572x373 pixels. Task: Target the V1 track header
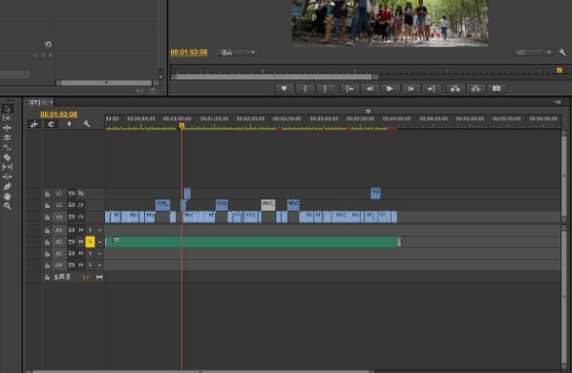59,218
